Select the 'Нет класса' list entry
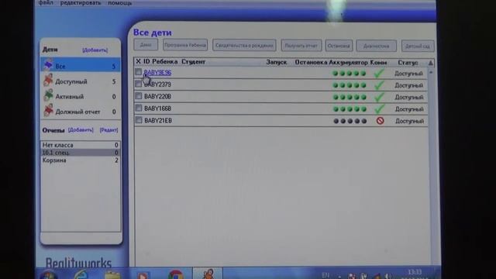 coord(81,145)
